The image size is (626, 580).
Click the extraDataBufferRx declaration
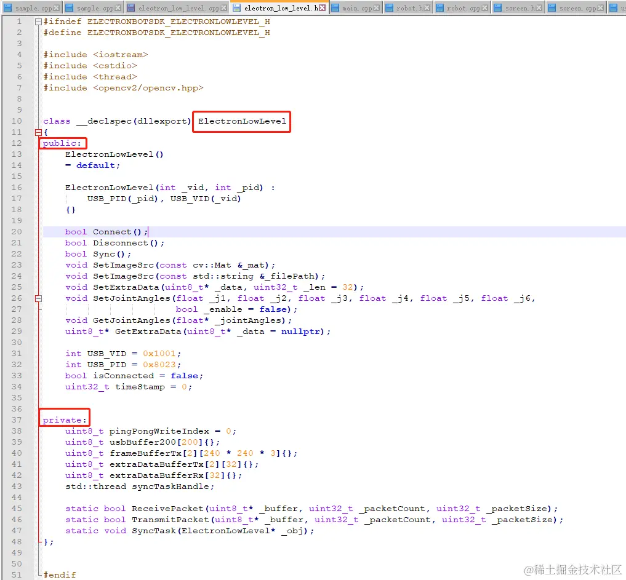click(x=154, y=475)
